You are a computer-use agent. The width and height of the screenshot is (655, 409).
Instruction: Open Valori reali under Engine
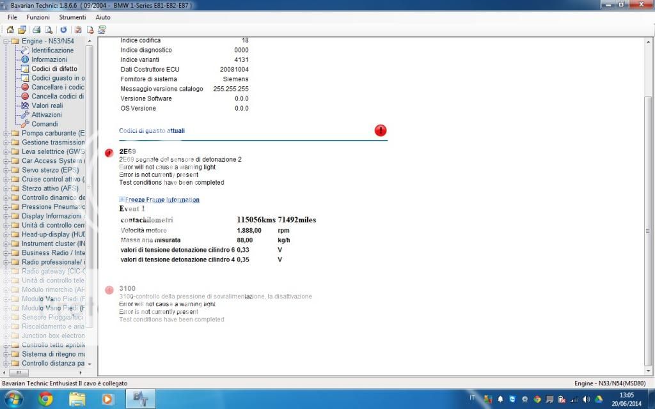click(47, 105)
